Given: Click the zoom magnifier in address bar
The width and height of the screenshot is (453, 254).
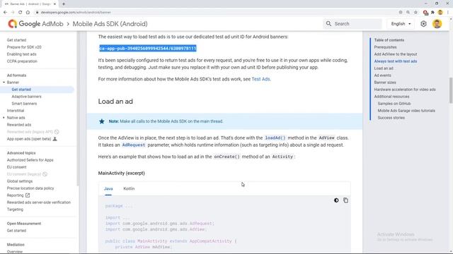Looking at the screenshot, I should tap(408, 13).
